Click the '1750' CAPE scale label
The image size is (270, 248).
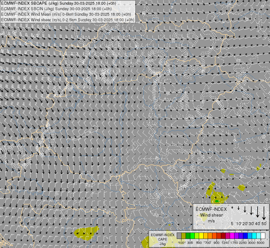[x=234, y=243]
